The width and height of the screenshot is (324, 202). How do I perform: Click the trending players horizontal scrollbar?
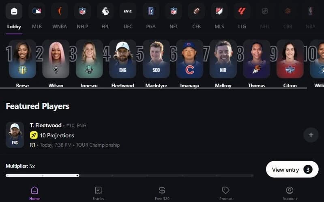click(154, 88)
